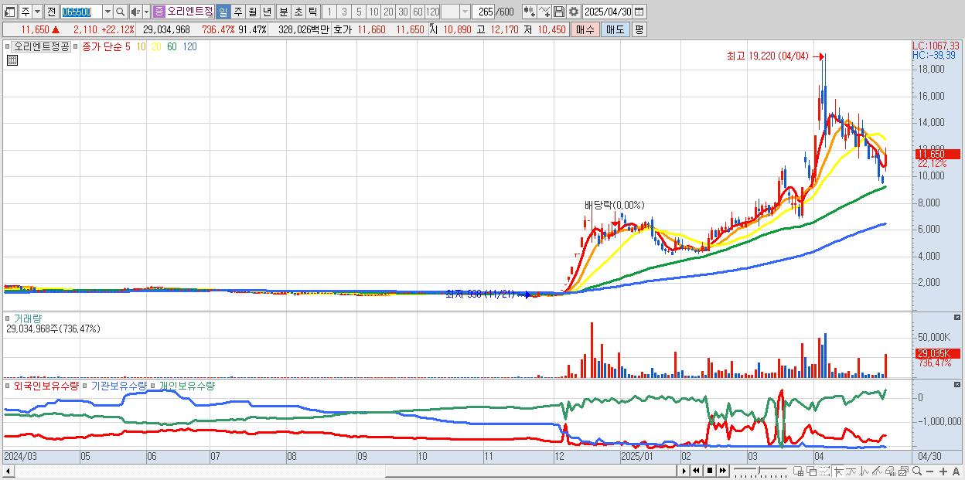
Task: Click the eraser with bars icon
Action: pyautogui.click(x=890, y=471)
